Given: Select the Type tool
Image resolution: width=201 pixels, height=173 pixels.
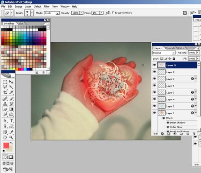Looking at the screenshot, I should (x=11, y=121).
